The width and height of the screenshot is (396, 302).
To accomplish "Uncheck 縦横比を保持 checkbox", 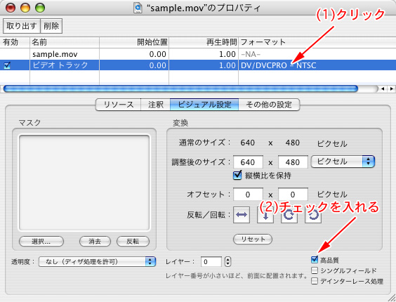I will tap(237, 175).
